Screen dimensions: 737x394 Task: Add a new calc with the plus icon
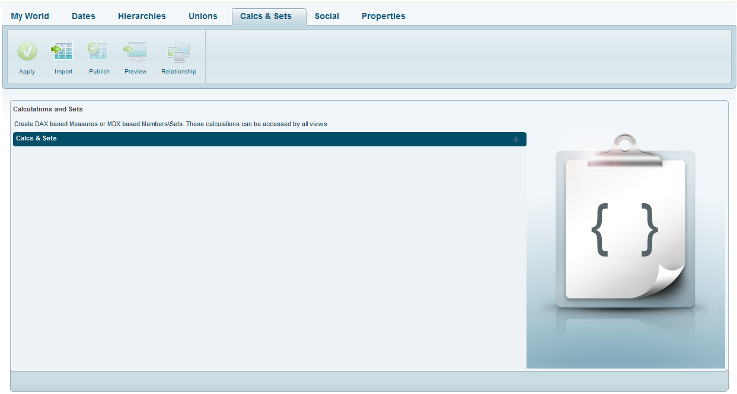click(x=516, y=139)
